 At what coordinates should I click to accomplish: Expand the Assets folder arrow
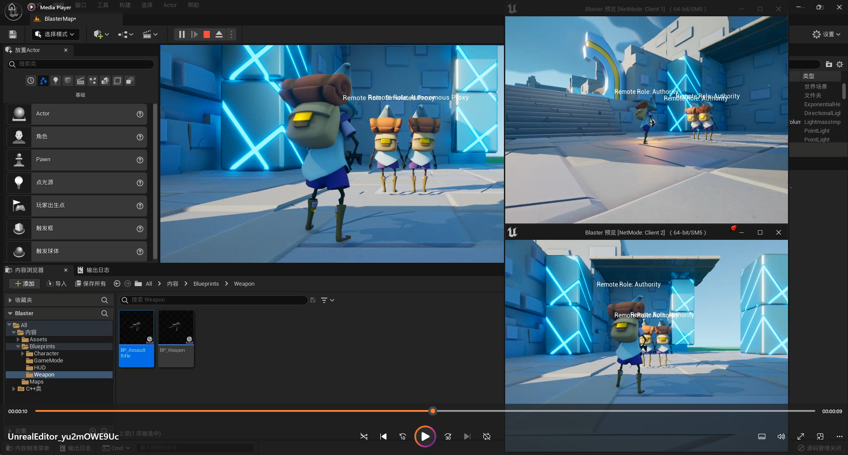tap(18, 339)
